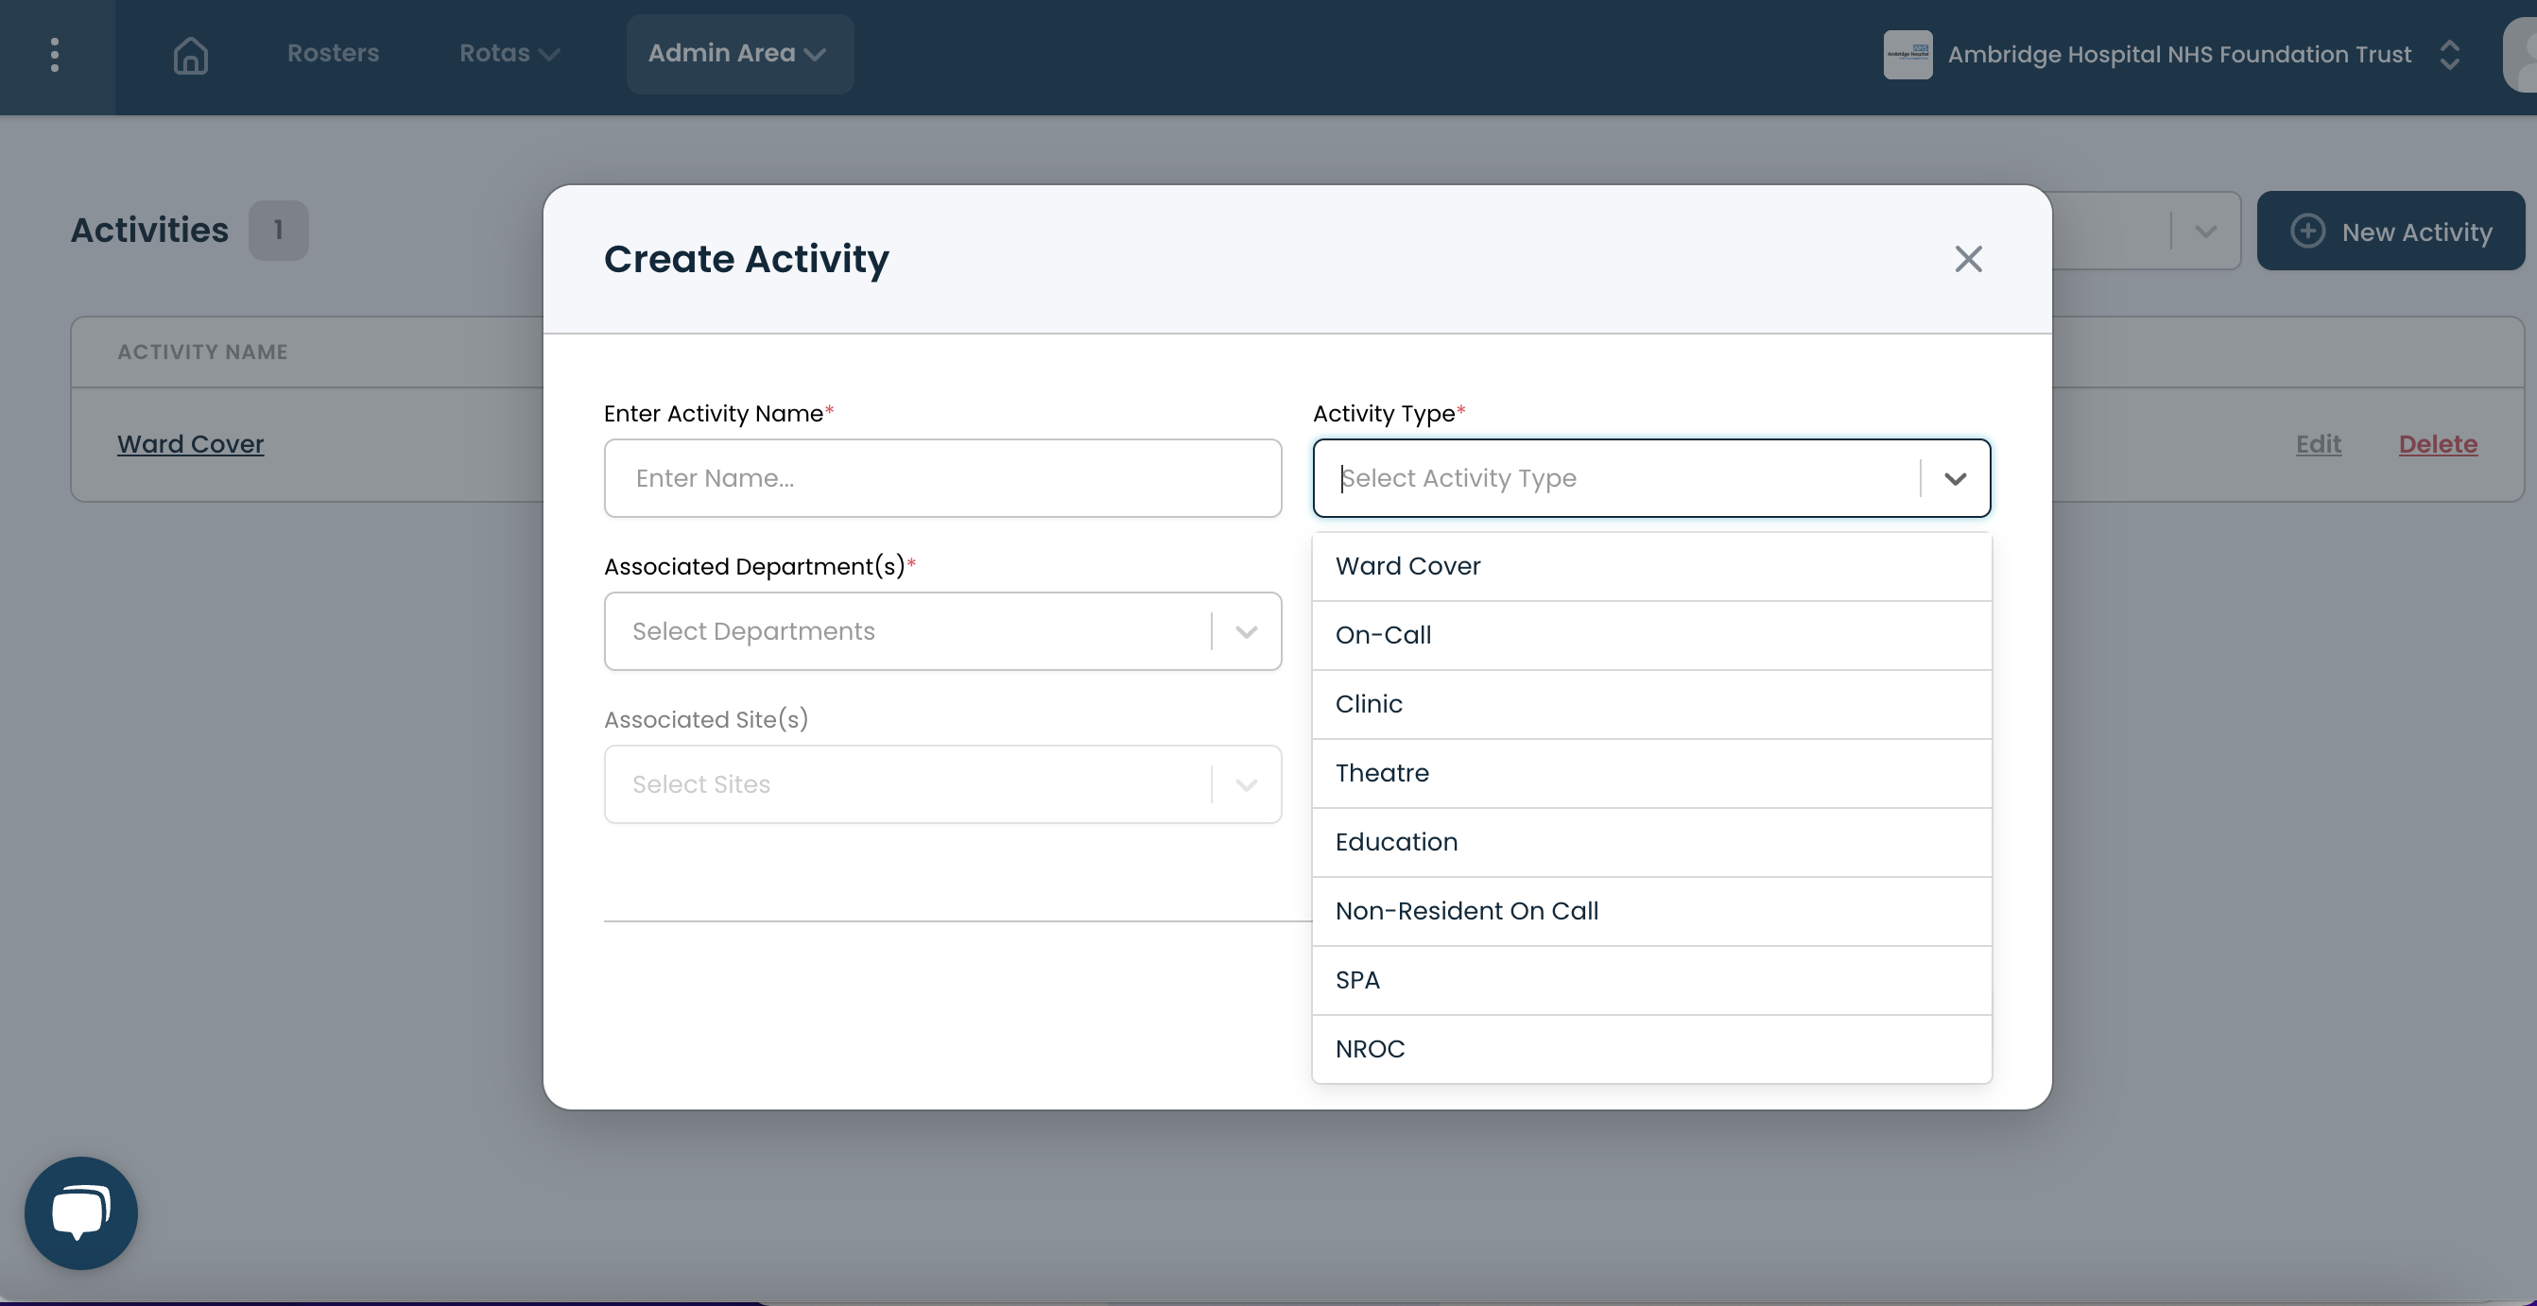Select On-Call from the activity type list
Screen dimensions: 2537x1306
pos(1383,635)
